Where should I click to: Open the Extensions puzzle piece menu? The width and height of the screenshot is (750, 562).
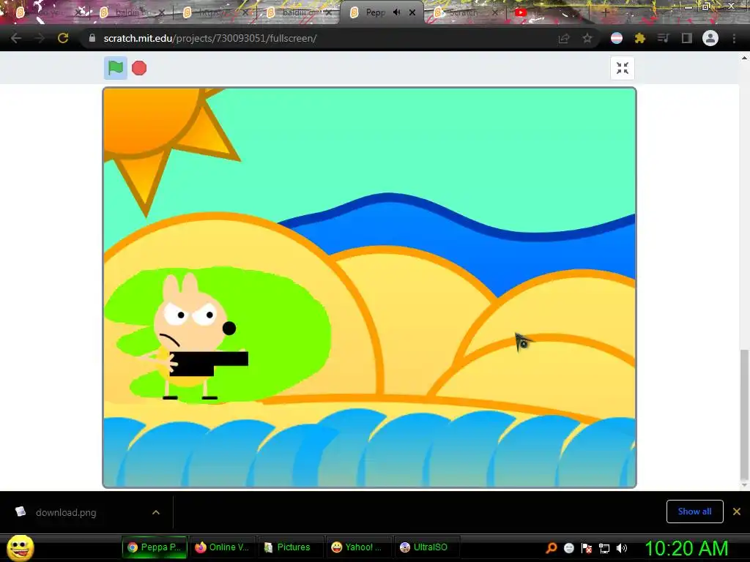(640, 38)
